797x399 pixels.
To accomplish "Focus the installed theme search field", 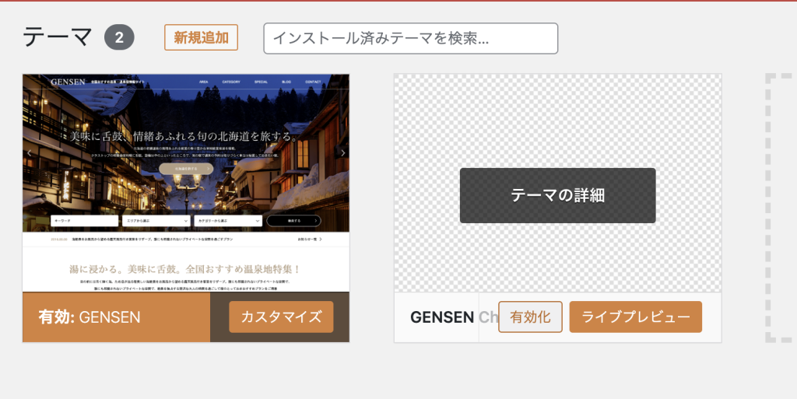I will [411, 38].
